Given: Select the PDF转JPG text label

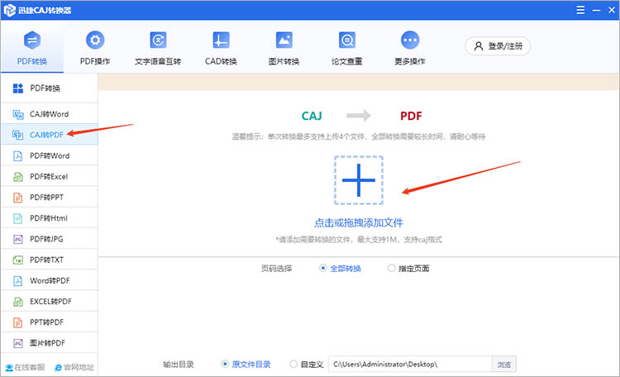Looking at the screenshot, I should (x=46, y=239).
